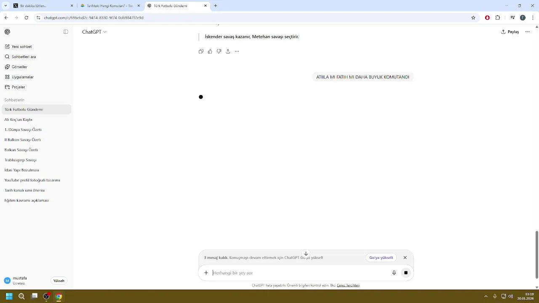Viewport: 539px width, 303px height.
Task: Go back with the browser back arrow
Action: (6, 18)
